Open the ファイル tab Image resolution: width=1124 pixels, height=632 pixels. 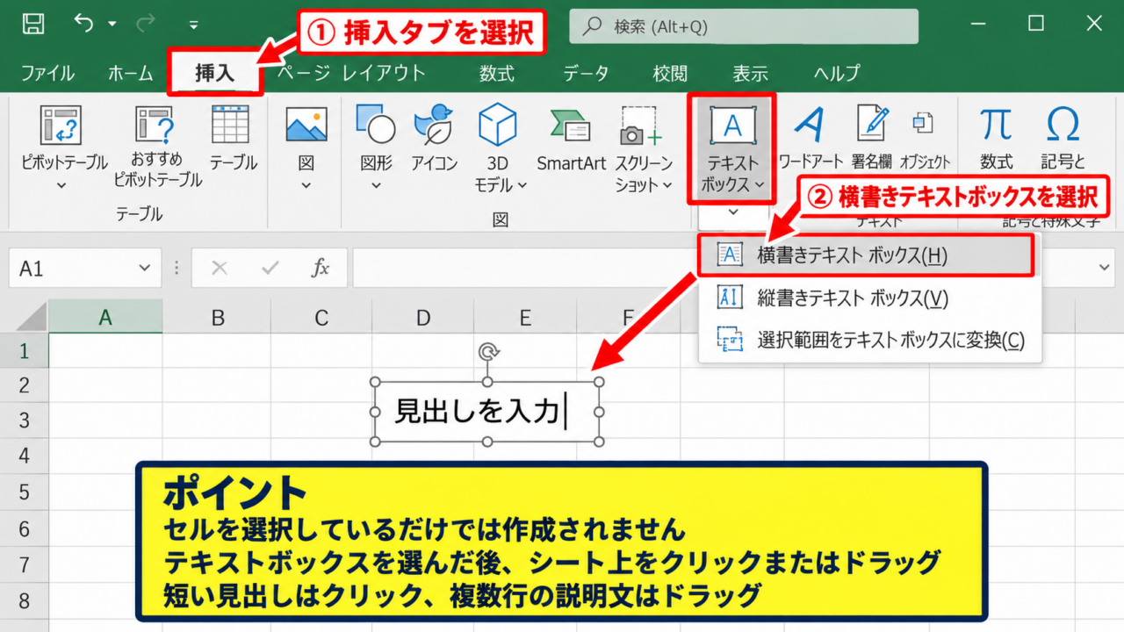click(47, 73)
